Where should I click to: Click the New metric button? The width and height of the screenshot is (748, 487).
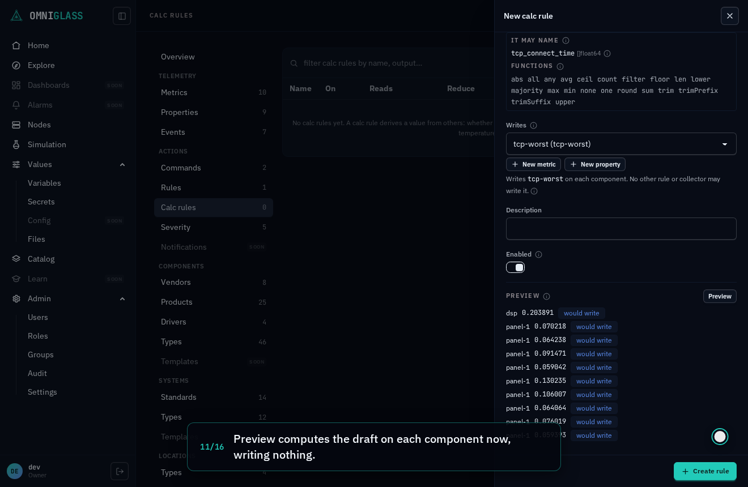coord(533,164)
